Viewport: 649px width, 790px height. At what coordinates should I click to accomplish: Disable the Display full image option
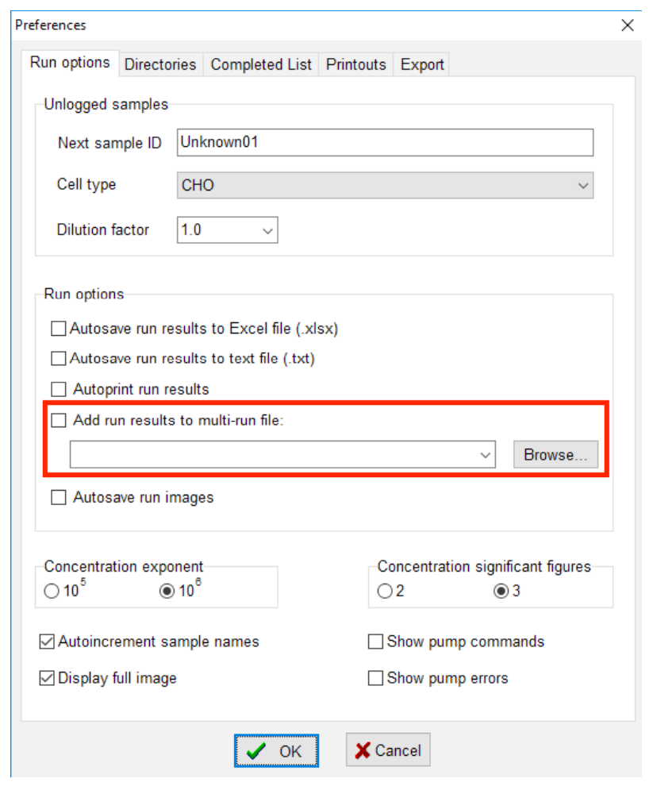[x=47, y=678]
